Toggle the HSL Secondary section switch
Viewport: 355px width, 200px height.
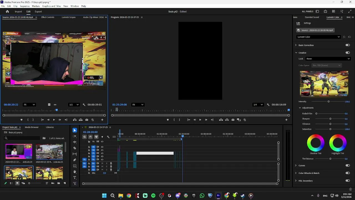348,181
